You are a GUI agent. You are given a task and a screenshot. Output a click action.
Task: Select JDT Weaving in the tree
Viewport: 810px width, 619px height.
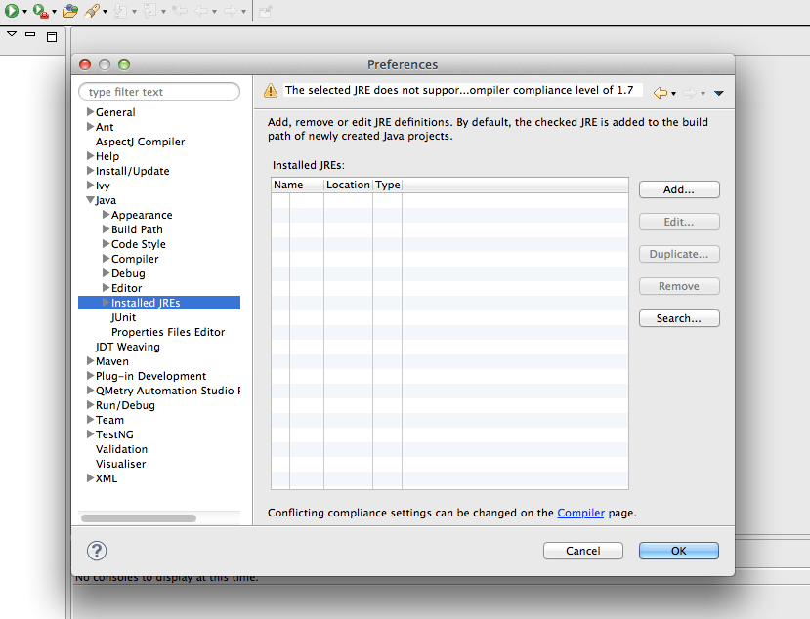click(128, 347)
